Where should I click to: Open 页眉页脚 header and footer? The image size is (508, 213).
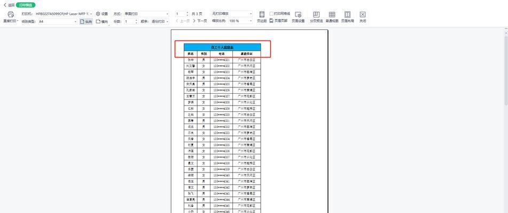(278, 21)
